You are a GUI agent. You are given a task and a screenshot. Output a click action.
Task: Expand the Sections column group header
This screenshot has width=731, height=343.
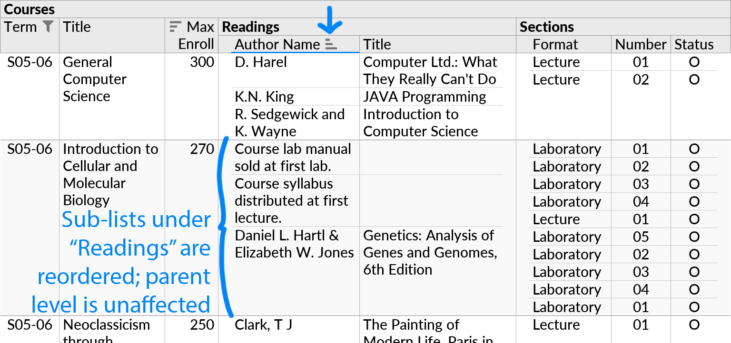tap(546, 27)
